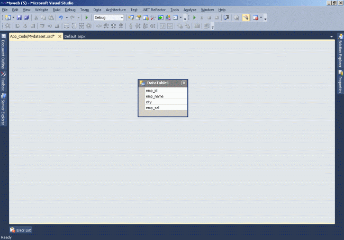Expand the Toolbox side panel
The width and height of the screenshot is (344, 240).
click(x=3, y=81)
